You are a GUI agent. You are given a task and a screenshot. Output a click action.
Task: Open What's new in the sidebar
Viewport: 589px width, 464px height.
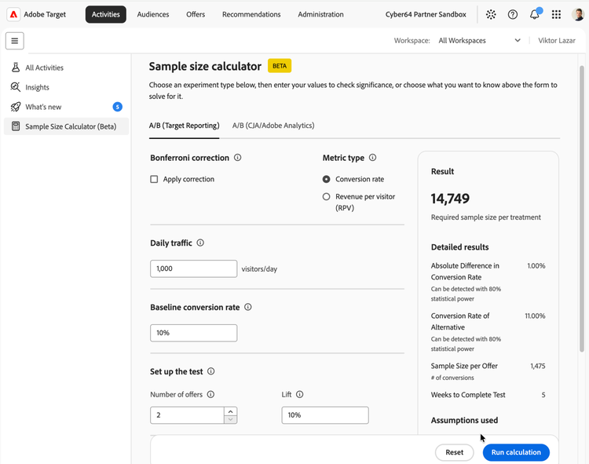pyautogui.click(x=66, y=107)
